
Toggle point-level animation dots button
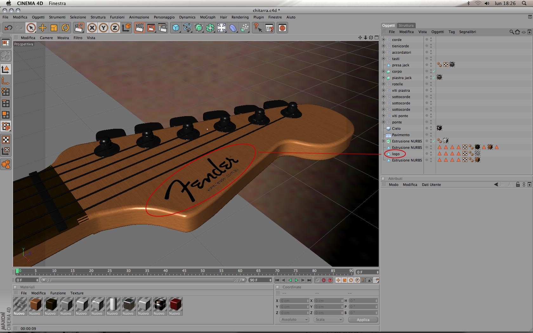pyautogui.click(x=364, y=280)
